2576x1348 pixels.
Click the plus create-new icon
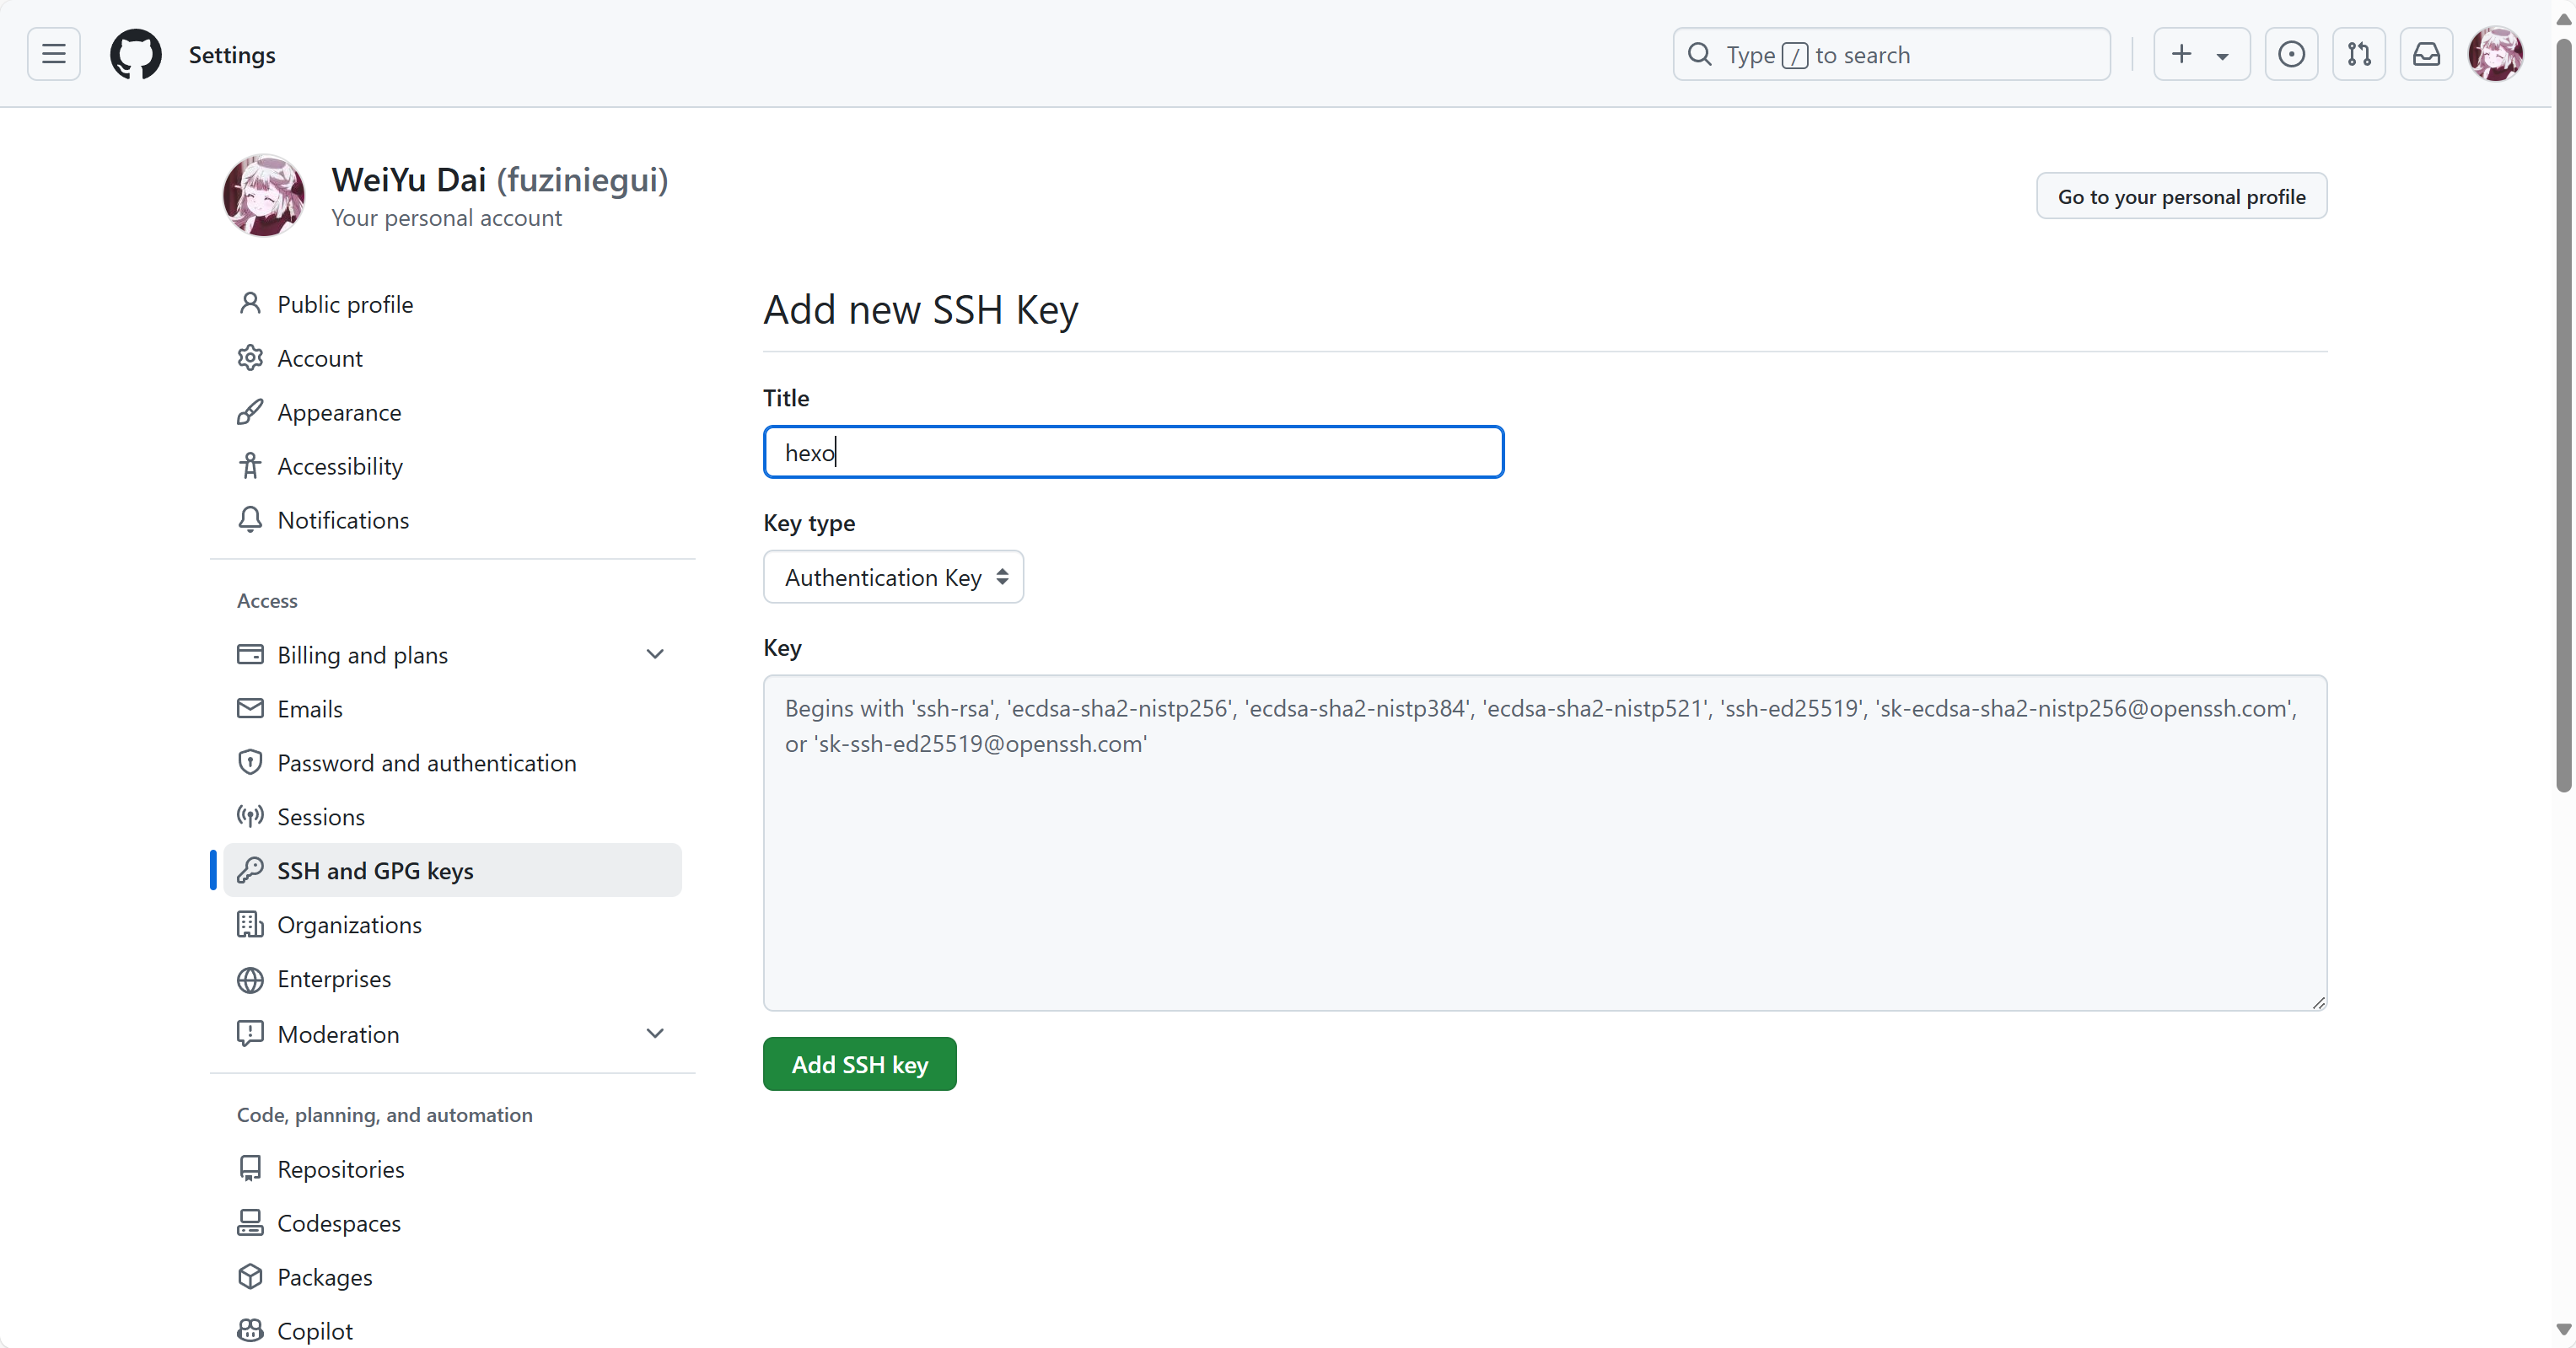(2182, 54)
